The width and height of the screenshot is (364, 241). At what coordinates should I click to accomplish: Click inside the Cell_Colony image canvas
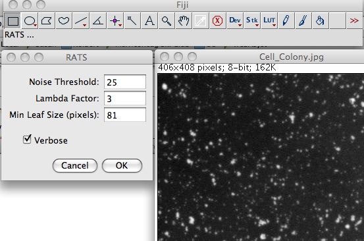261,157
